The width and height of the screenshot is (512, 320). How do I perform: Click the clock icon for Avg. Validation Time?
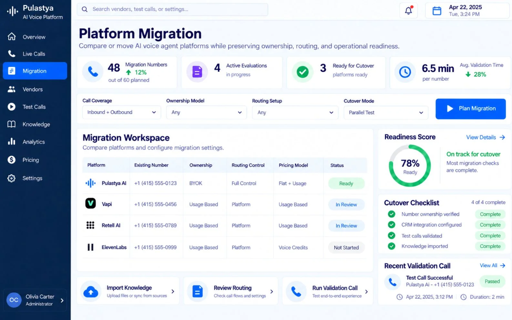[x=405, y=72]
